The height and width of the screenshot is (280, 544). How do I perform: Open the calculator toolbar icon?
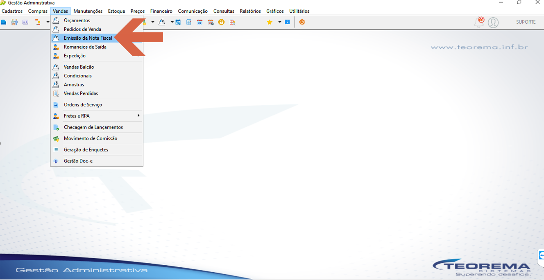(x=189, y=22)
